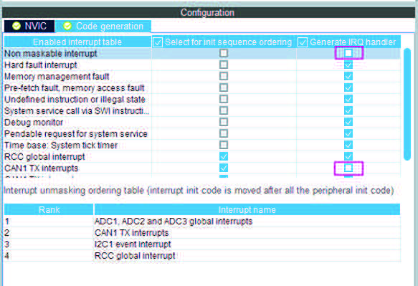
Task: Uncheck init ordering for RCC global interrupt
Action: (x=224, y=156)
